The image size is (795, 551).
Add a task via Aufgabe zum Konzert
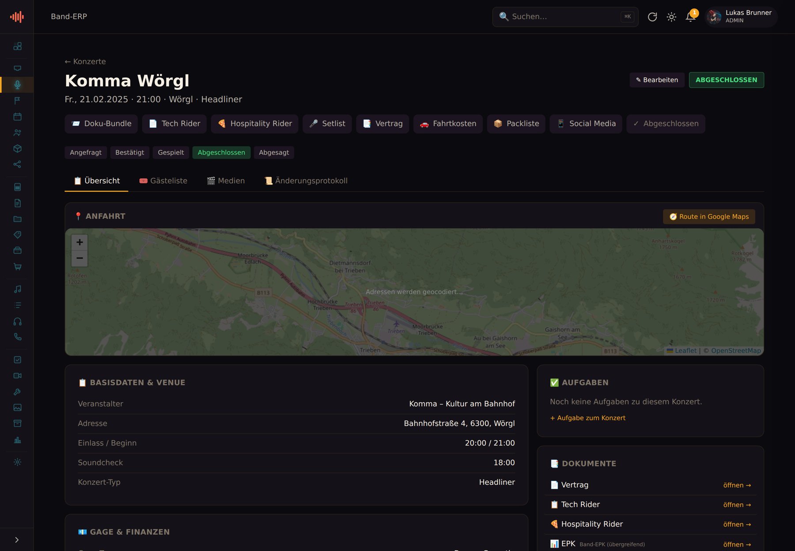click(x=587, y=418)
